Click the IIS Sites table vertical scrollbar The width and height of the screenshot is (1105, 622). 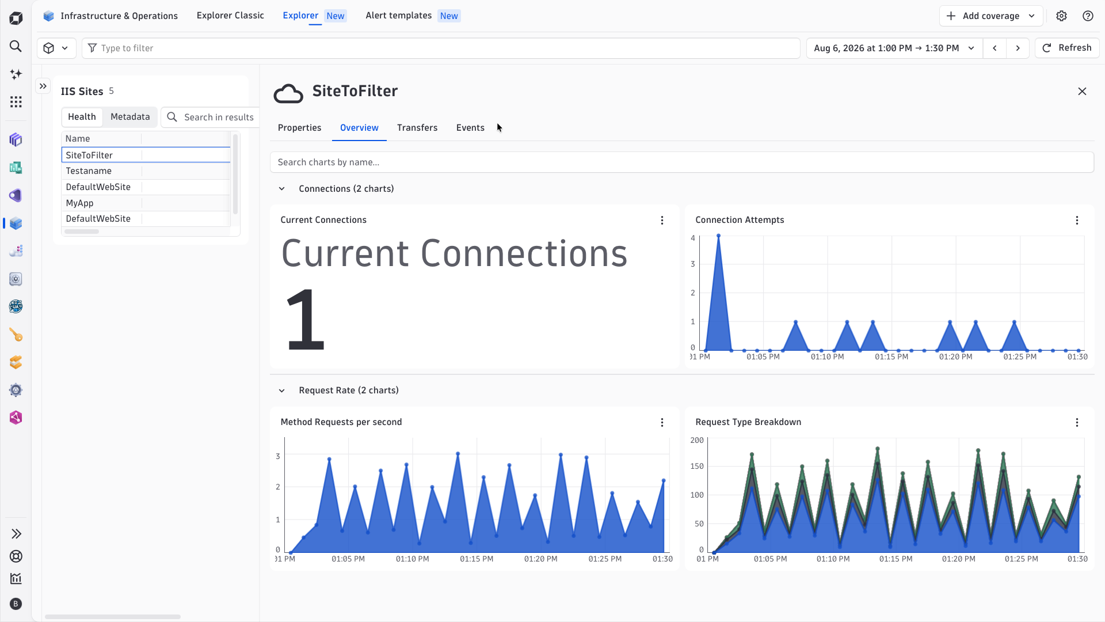[235, 173]
